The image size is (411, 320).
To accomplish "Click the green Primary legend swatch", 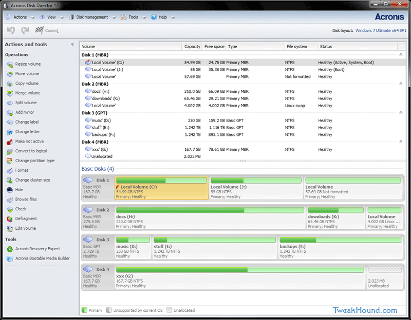I will [84, 310].
